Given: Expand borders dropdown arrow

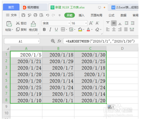Looking at the screenshot, I should pos(67,30).
